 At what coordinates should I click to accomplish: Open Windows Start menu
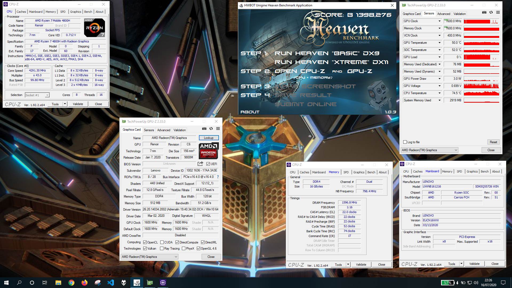click(6, 283)
